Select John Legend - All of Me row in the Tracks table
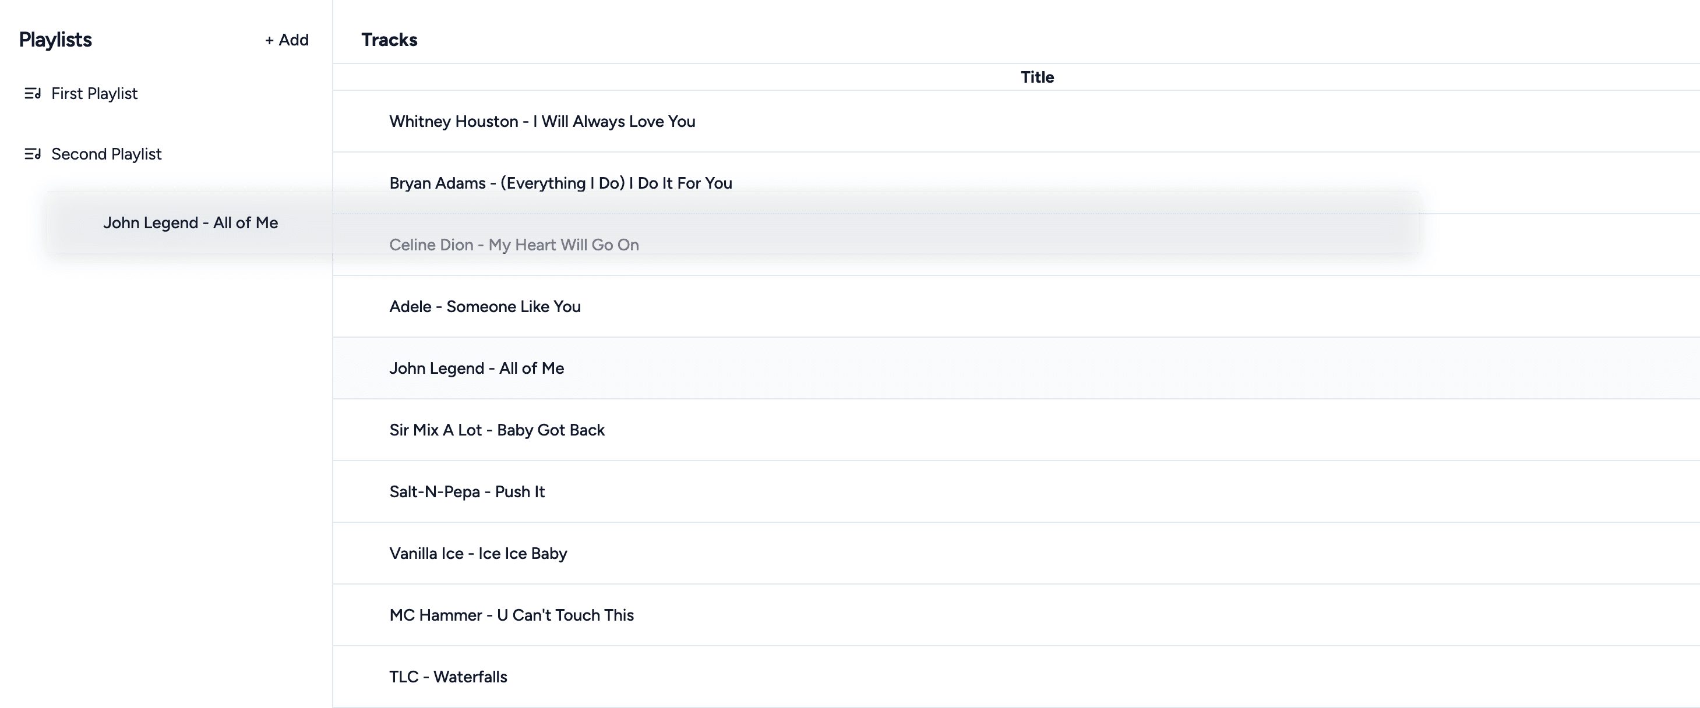Screen dimensions: 1700x708 coord(477,369)
